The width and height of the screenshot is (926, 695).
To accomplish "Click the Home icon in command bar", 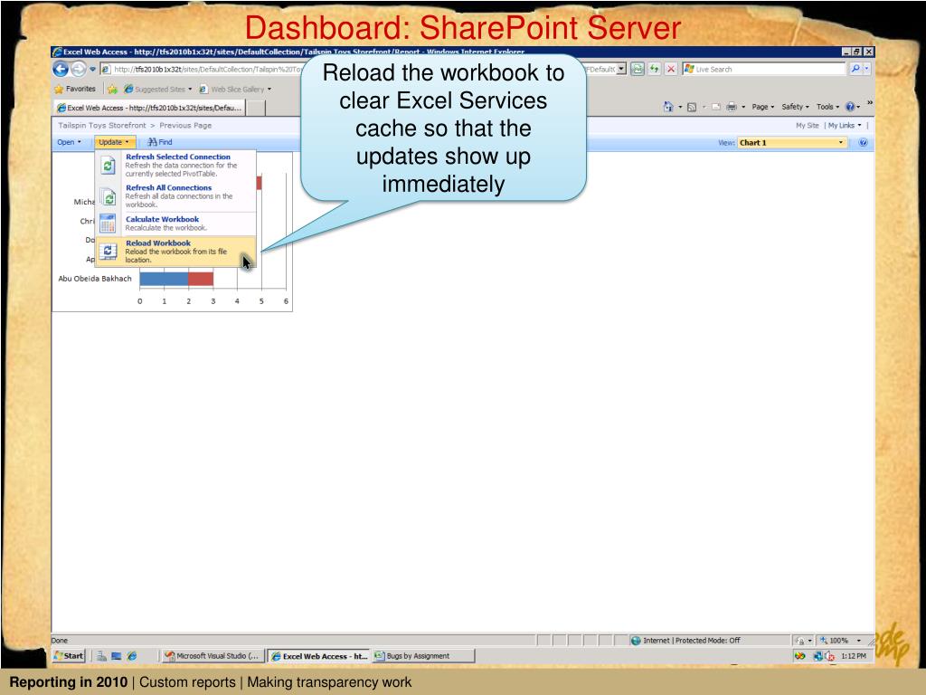I will point(668,107).
